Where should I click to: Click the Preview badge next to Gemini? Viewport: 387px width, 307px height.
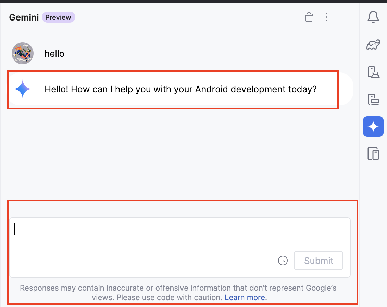pos(58,17)
